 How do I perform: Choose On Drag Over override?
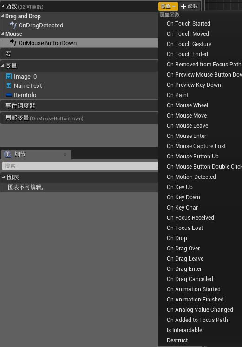tap(183, 249)
